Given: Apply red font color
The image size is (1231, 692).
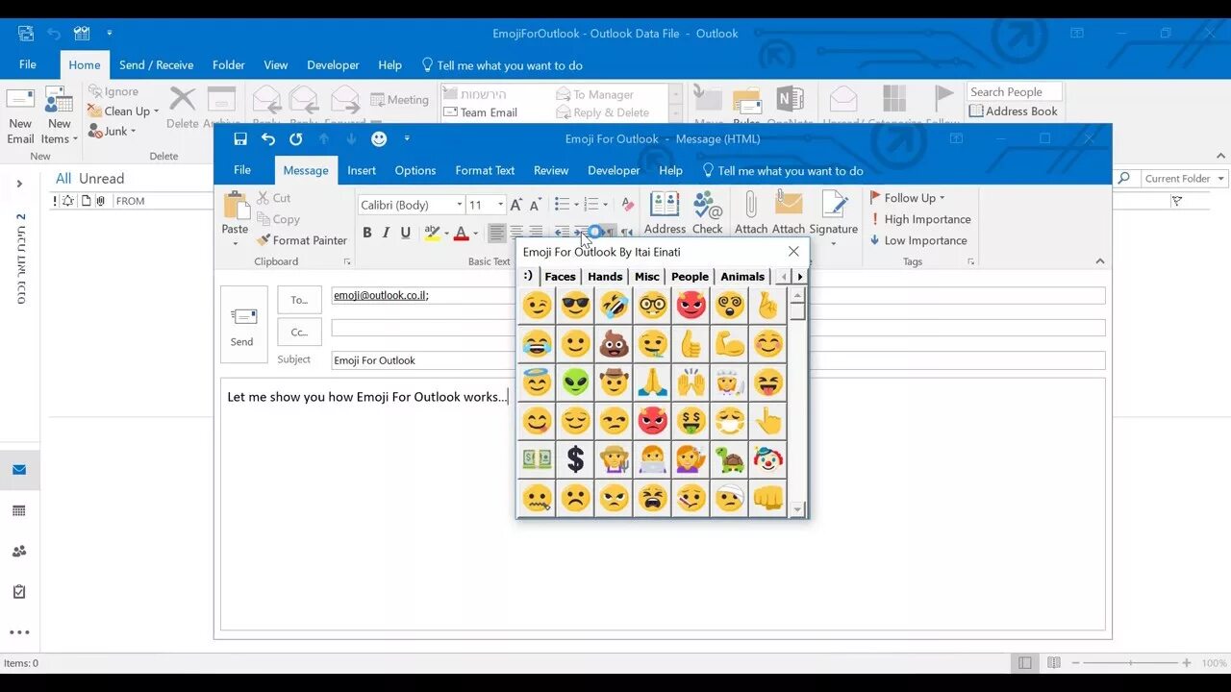Looking at the screenshot, I should [x=461, y=233].
